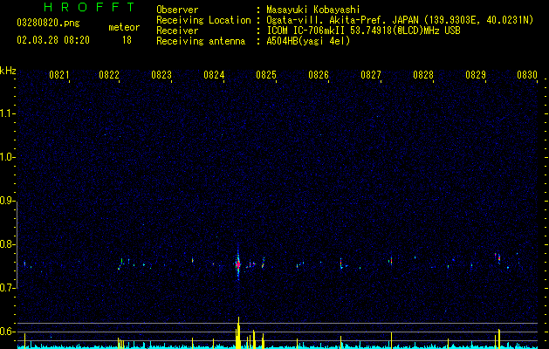Click the 0824 time marker
Image resolution: width=549 pixels, height=349 pixels.
[x=214, y=75]
